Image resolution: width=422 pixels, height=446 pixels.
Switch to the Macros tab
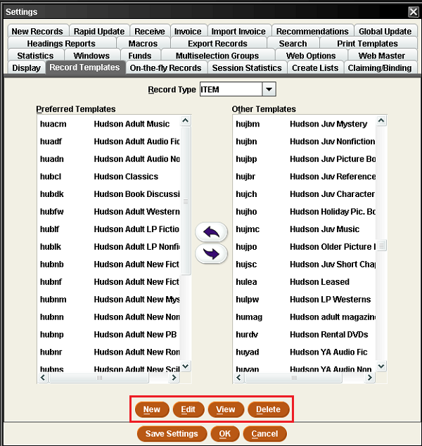143,44
